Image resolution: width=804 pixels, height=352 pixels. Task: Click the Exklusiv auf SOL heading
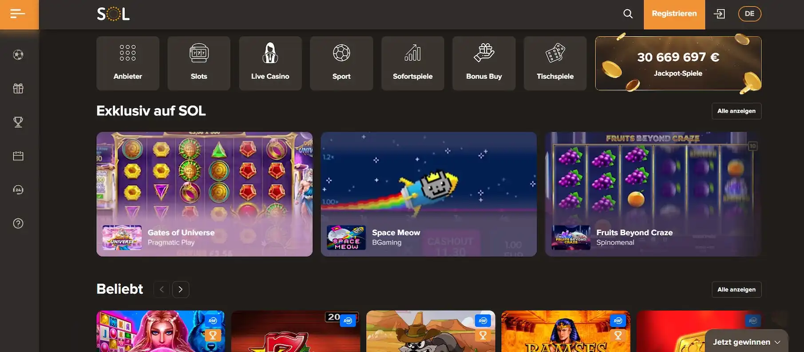tap(151, 111)
